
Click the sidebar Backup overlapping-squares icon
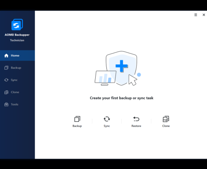(6, 68)
